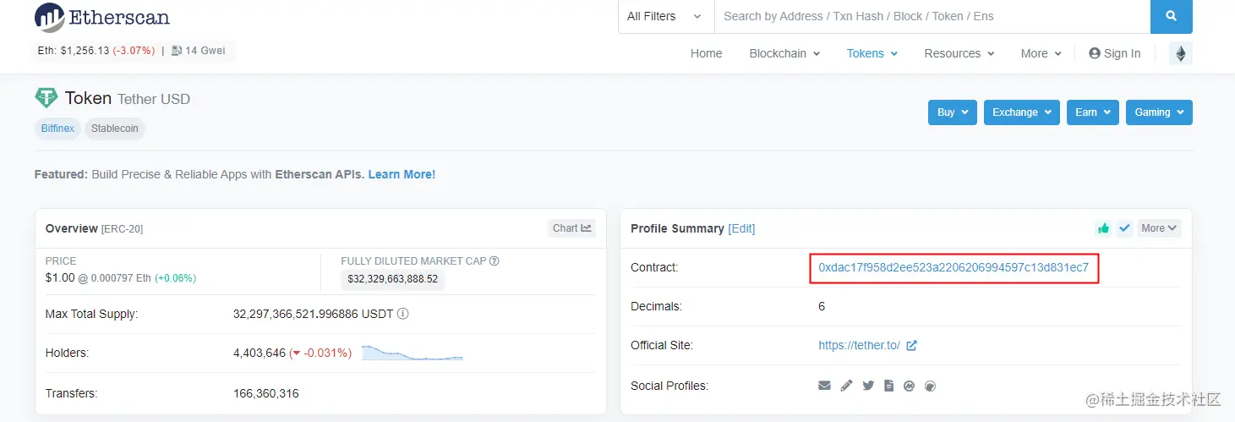Image resolution: width=1235 pixels, height=422 pixels.
Task: Open the Earn dropdown button
Action: point(1093,112)
